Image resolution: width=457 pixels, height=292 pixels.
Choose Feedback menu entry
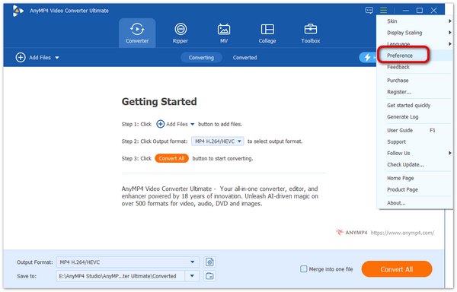[x=414, y=67]
